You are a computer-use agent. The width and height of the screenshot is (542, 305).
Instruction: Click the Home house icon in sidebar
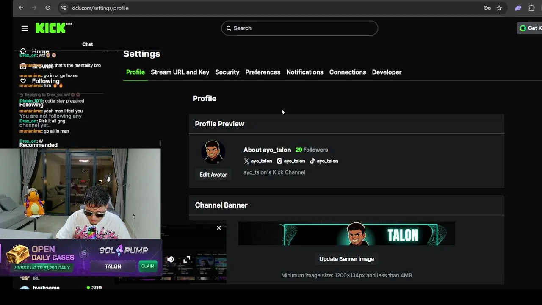click(x=23, y=51)
